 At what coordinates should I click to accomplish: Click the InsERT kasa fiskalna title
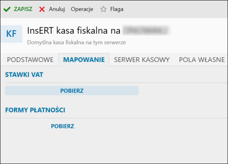[x=74, y=31]
